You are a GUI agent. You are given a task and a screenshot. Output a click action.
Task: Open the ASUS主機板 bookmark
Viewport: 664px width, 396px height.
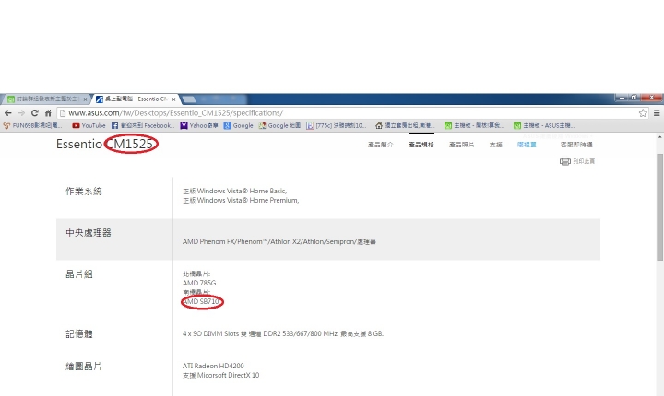tap(544, 125)
